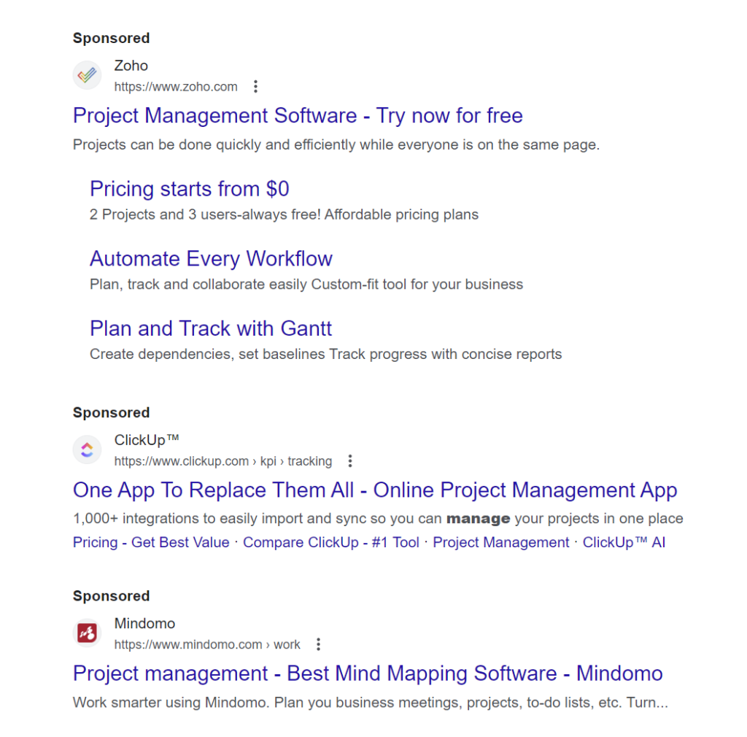Open the three-dot menu beside clickup.com URL
The width and height of the screenshot is (747, 737).
(x=350, y=461)
